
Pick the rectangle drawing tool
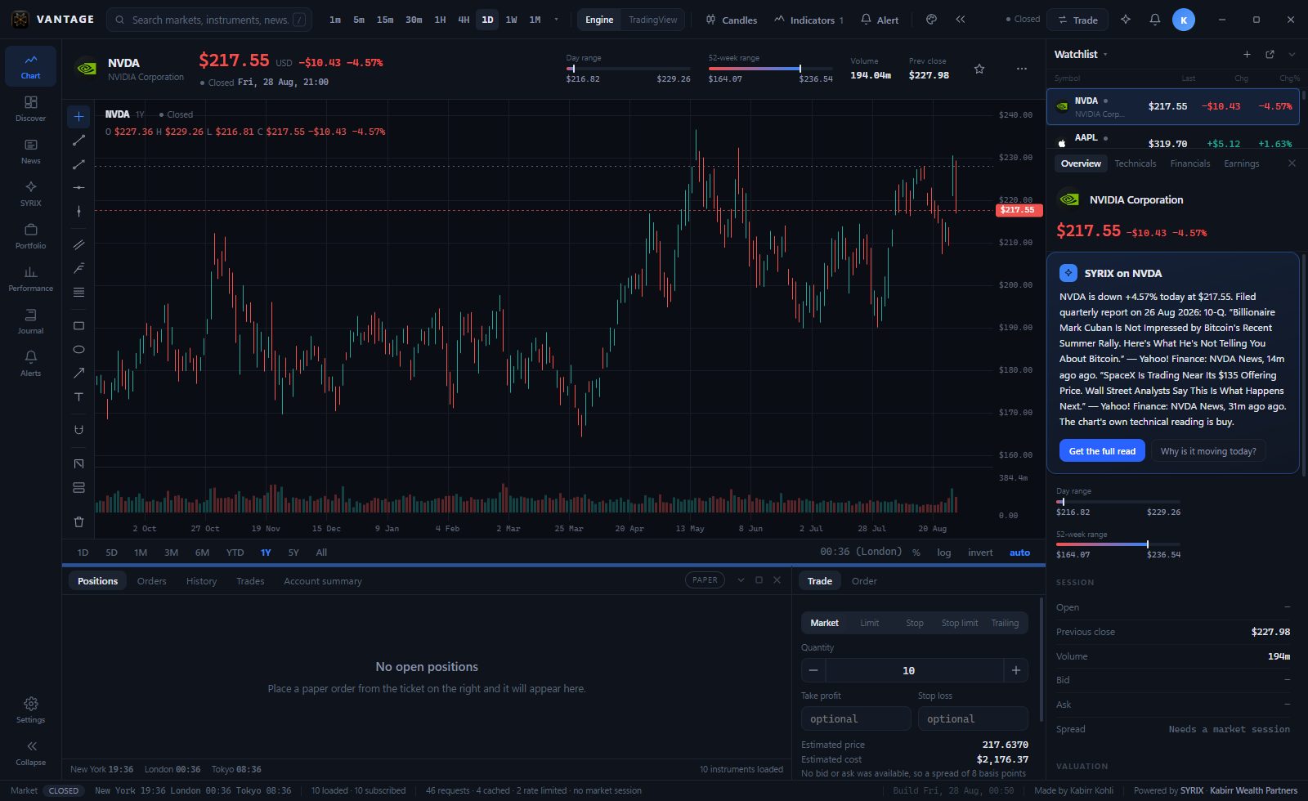coord(78,326)
